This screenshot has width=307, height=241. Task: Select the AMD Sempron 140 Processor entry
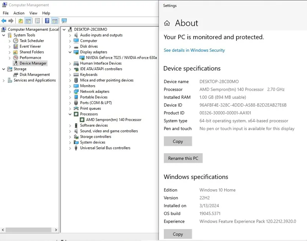coord(114,120)
